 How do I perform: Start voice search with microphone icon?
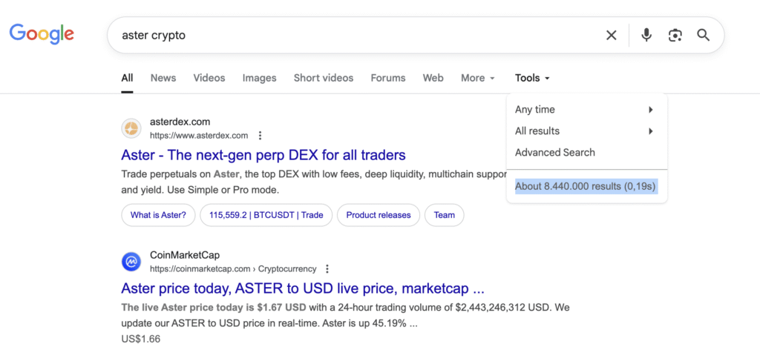click(646, 36)
